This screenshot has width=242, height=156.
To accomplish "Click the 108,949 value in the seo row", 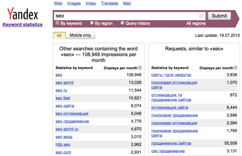I will point(134,75).
